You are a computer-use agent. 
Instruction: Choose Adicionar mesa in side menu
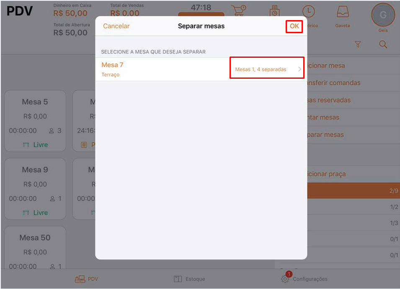354,66
